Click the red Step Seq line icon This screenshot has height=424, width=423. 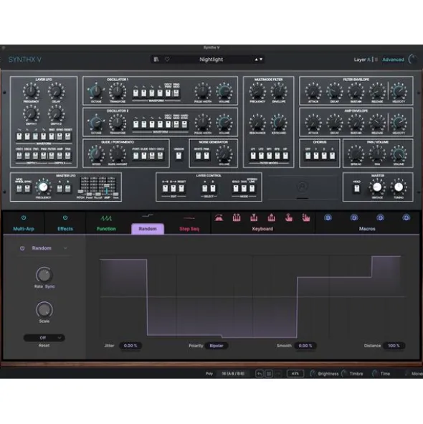click(x=189, y=217)
